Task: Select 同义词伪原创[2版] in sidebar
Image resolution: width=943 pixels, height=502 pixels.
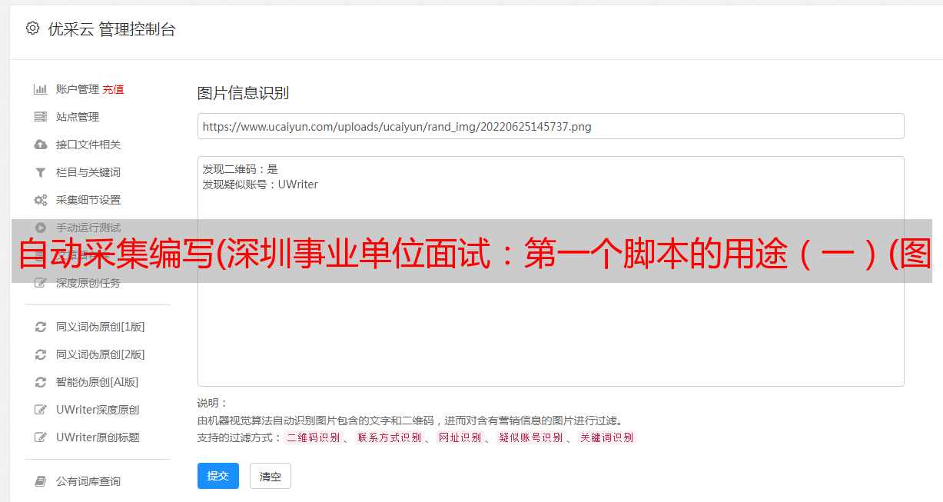Action: pyautogui.click(x=101, y=354)
